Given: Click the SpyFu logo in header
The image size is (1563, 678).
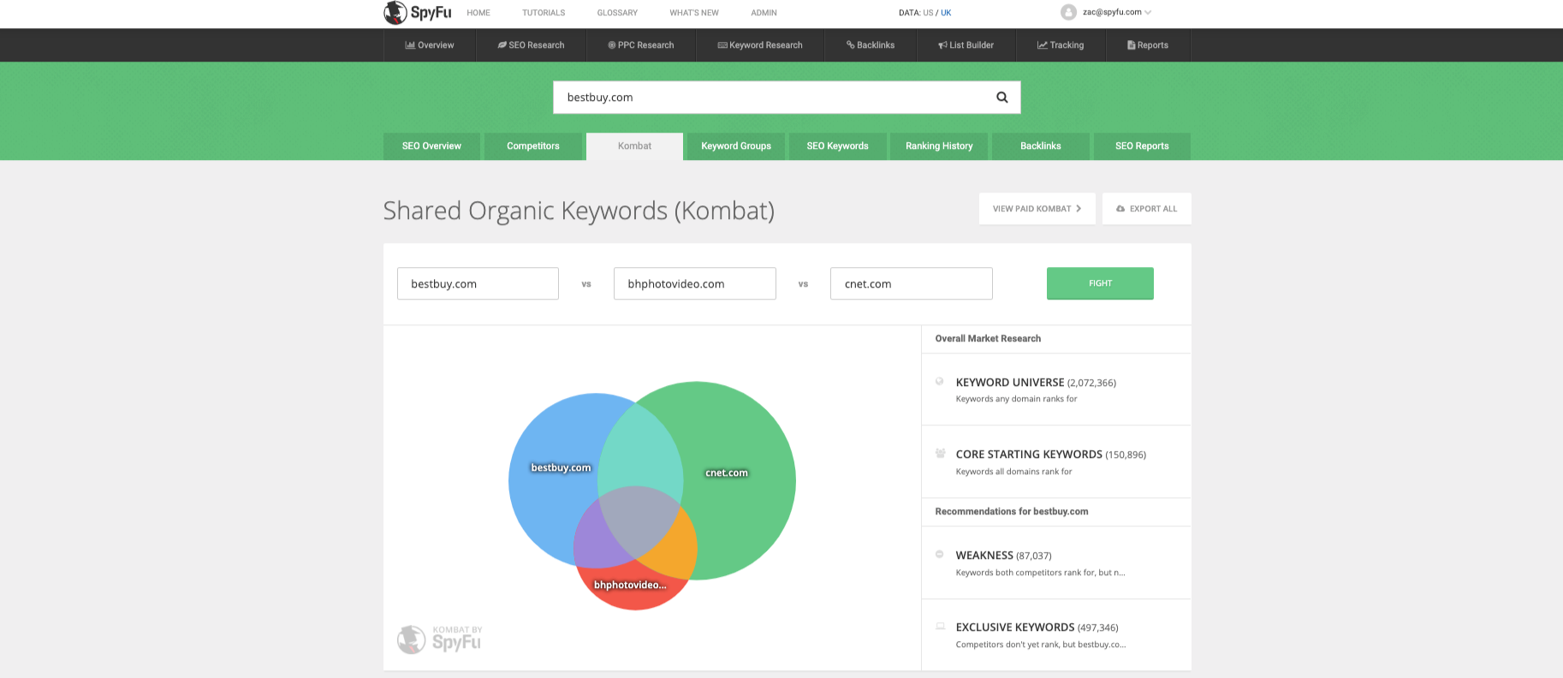Looking at the screenshot, I should pos(418,13).
